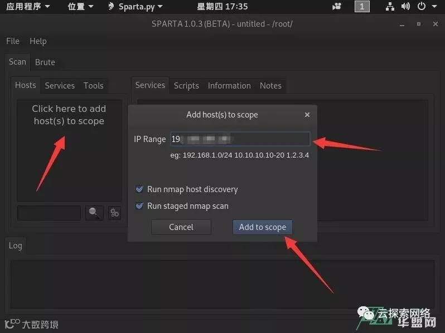The width and height of the screenshot is (445, 333).
Task: Open the filter gears icon next to search
Action: [x=115, y=213]
